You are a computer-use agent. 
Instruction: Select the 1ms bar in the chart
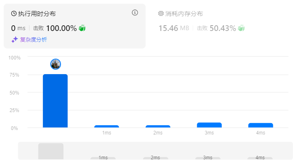click(107, 126)
